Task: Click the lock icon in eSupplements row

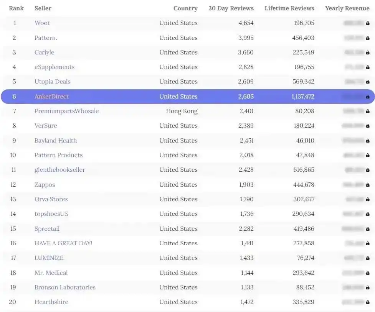Action: tap(368, 67)
